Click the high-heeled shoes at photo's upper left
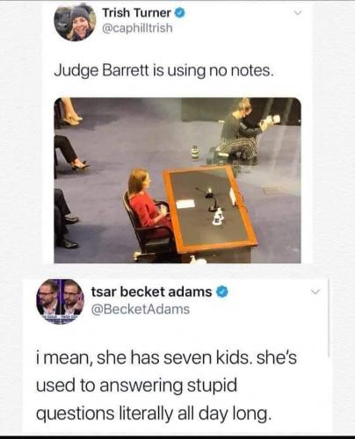The width and height of the screenshot is (355, 439). click(72, 119)
